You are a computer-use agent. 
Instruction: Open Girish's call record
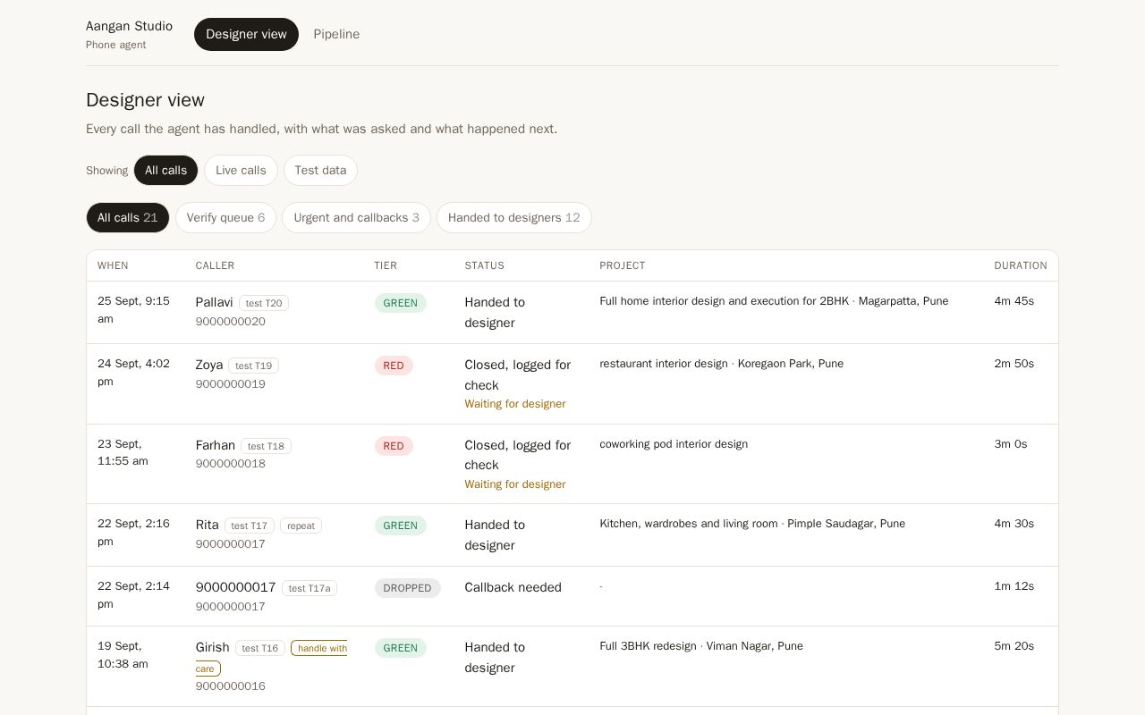[x=572, y=667]
